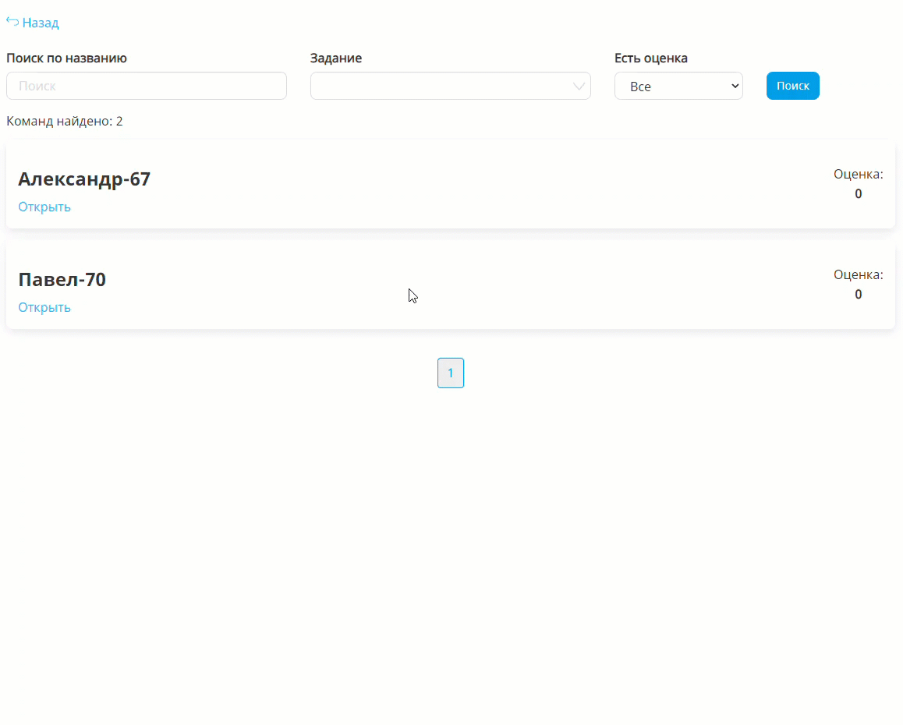Click the Есть оценка label

click(651, 58)
